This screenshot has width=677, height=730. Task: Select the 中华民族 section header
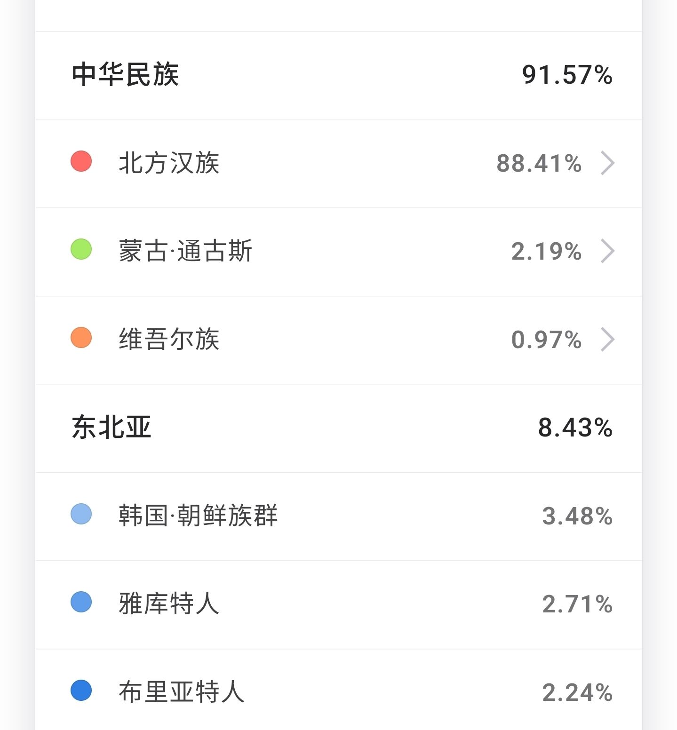125,74
